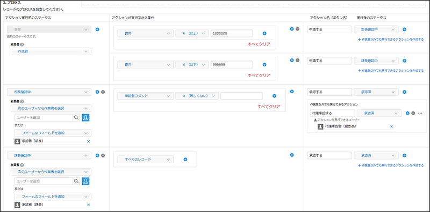Add a status after the 課長確認中 status

tap(97, 155)
